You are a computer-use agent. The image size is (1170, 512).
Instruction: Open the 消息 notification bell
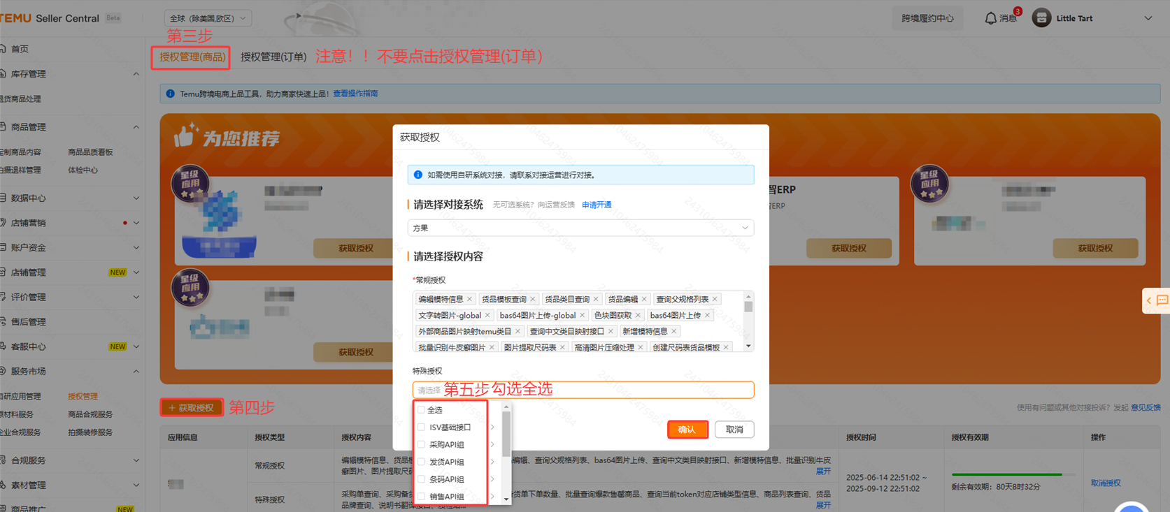[x=991, y=18]
